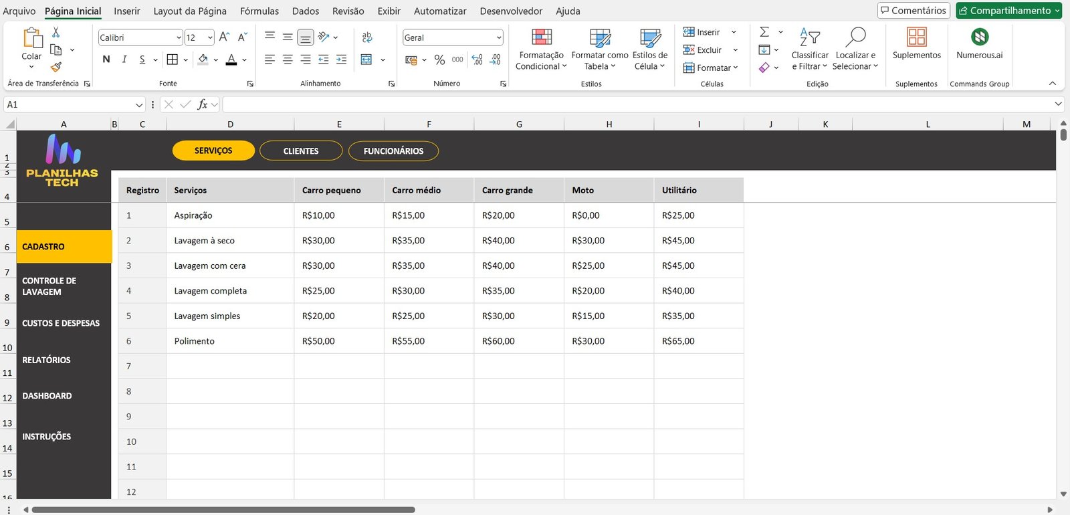Click the Select All corner triangle
Viewport: 1070px width, 515px height.
[10, 124]
